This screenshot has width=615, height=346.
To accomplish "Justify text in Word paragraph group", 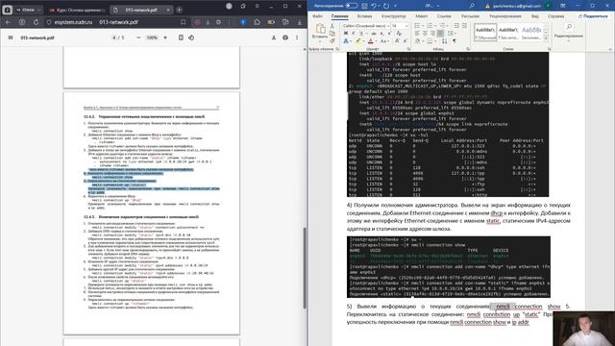I will click(440, 34).
